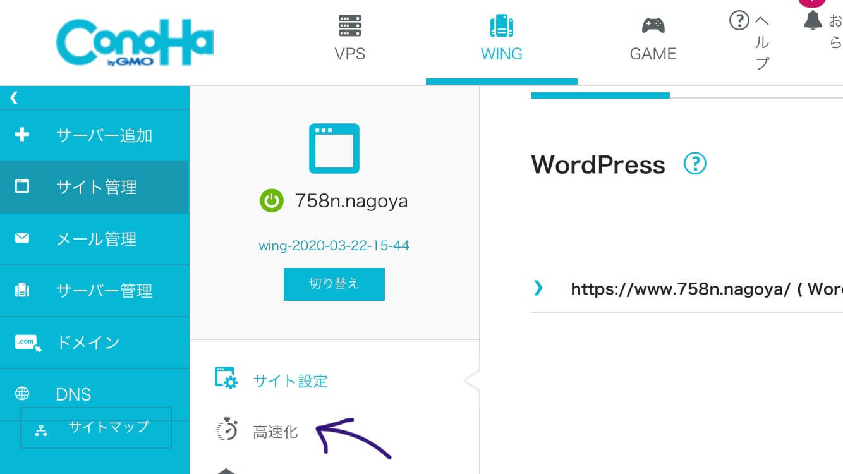Open 高速化 menu item
This screenshot has width=843, height=474.
click(276, 432)
